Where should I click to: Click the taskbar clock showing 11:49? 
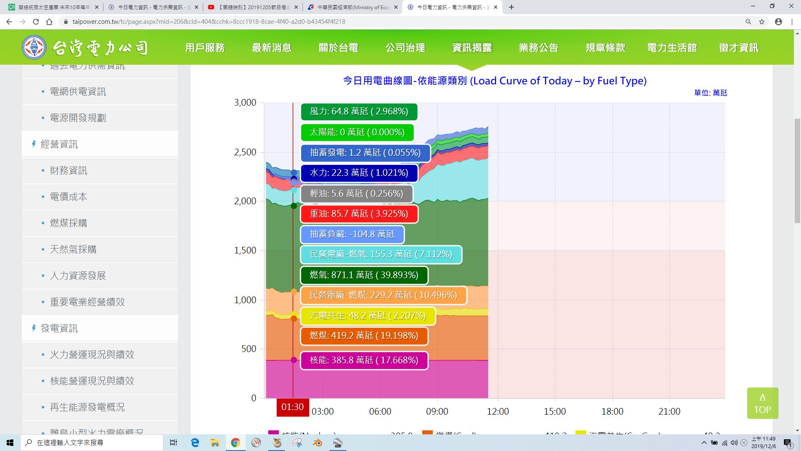763,443
